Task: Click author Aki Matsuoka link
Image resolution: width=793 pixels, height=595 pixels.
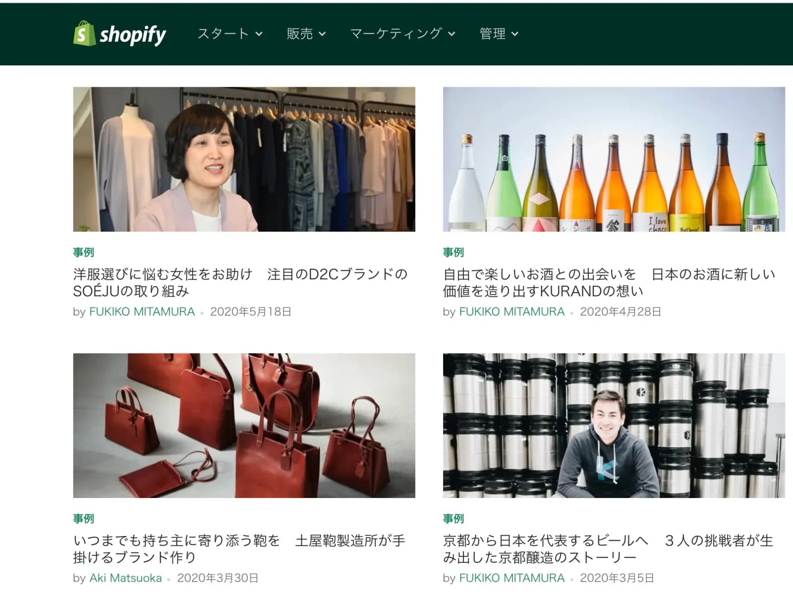Action: 125,578
